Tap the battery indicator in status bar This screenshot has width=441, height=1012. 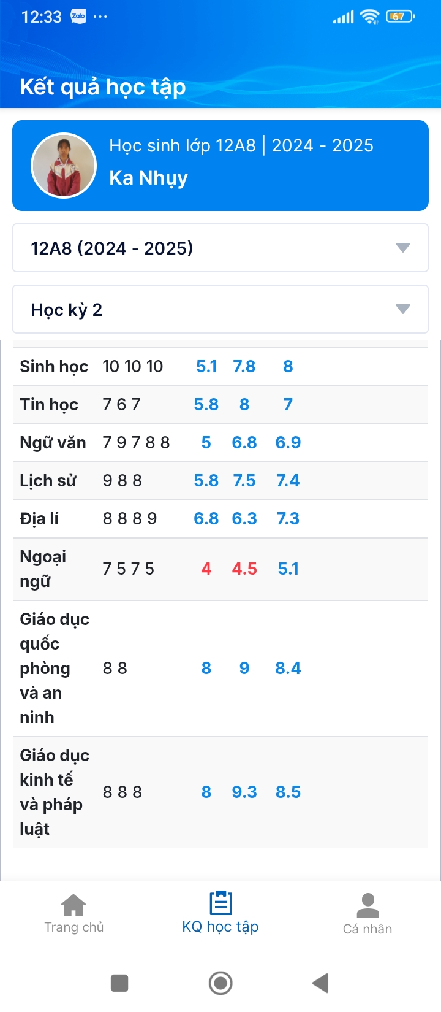tap(401, 17)
